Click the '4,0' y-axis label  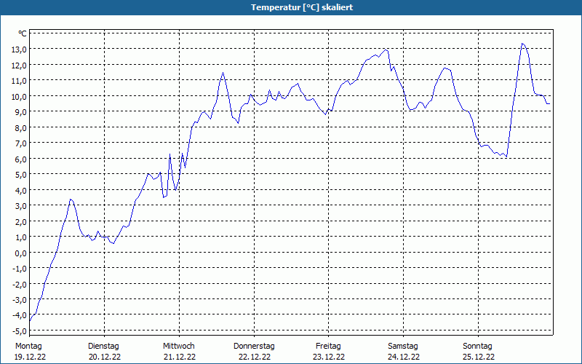click(x=21, y=190)
